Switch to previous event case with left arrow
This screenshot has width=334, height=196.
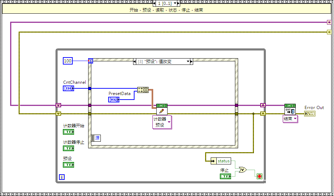pos(135,62)
